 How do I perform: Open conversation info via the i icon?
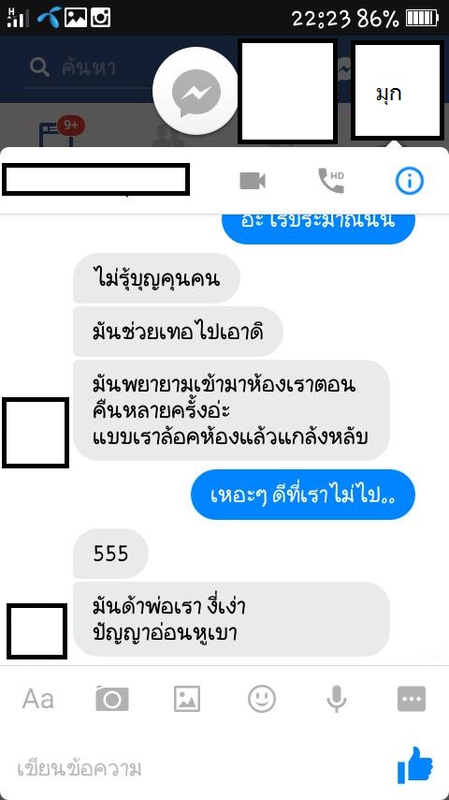tap(410, 180)
